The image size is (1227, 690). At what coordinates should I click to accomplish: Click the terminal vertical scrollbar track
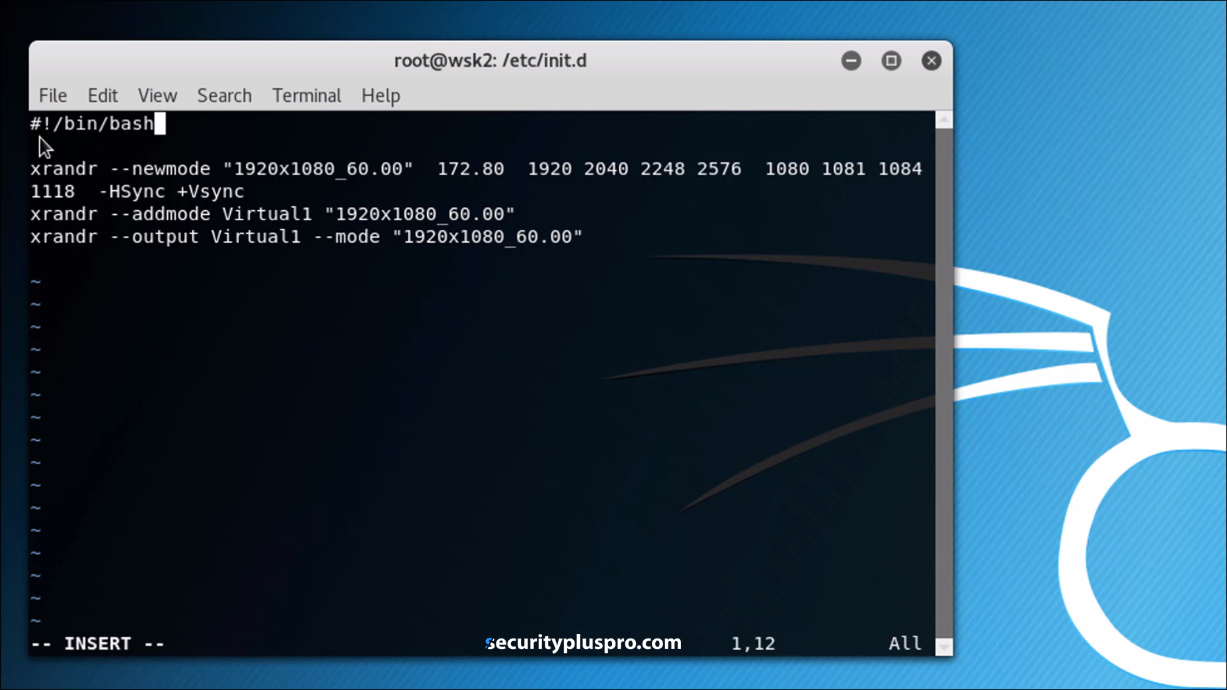click(x=944, y=383)
